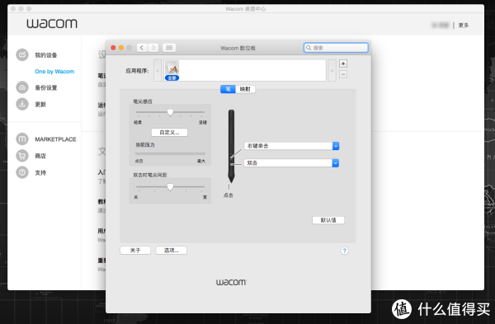Open the support icon in sidebar

tap(22, 172)
